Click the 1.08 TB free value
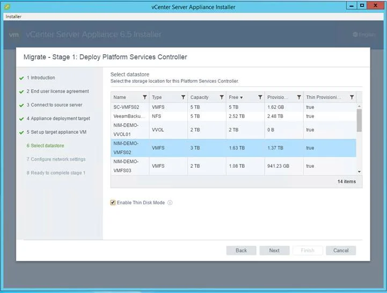Viewport: 387px width, 293px height. pyautogui.click(x=237, y=166)
